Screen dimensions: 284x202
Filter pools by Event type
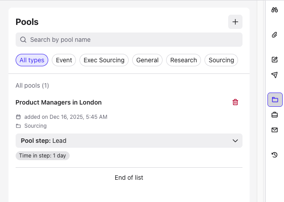64,60
